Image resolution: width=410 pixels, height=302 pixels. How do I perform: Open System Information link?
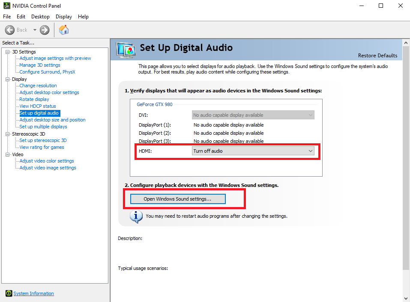(33, 293)
